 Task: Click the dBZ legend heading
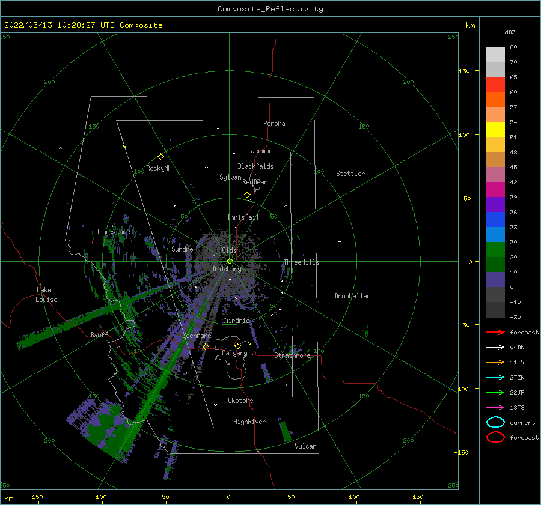coord(510,32)
